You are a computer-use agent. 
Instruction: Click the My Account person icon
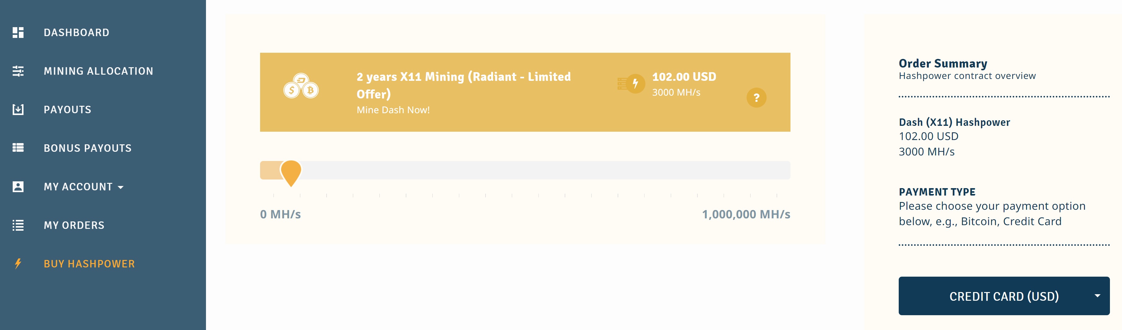18,187
